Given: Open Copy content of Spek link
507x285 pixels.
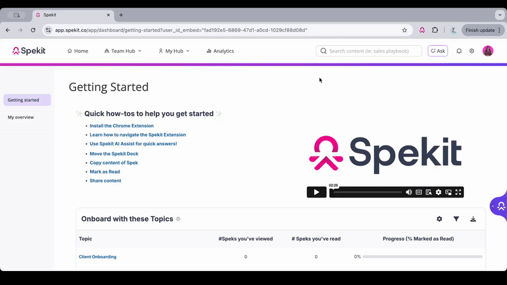Looking at the screenshot, I should pyautogui.click(x=114, y=163).
